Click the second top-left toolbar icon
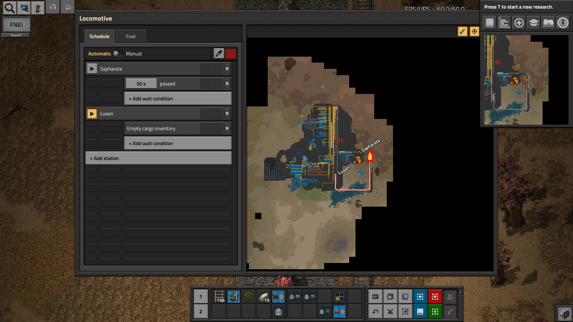Image resolution: width=573 pixels, height=322 pixels. [24, 8]
